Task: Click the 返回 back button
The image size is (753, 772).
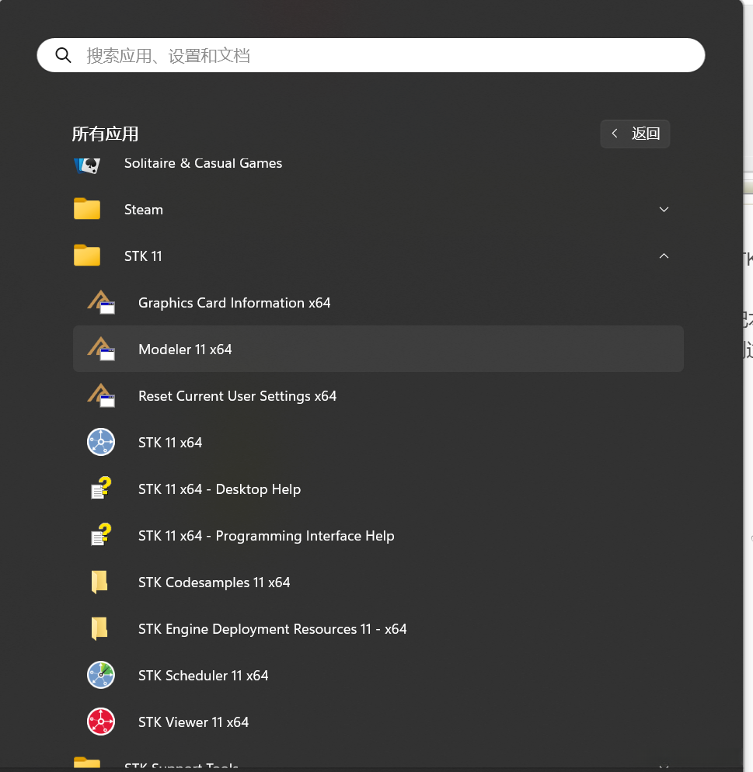Action: [x=635, y=134]
